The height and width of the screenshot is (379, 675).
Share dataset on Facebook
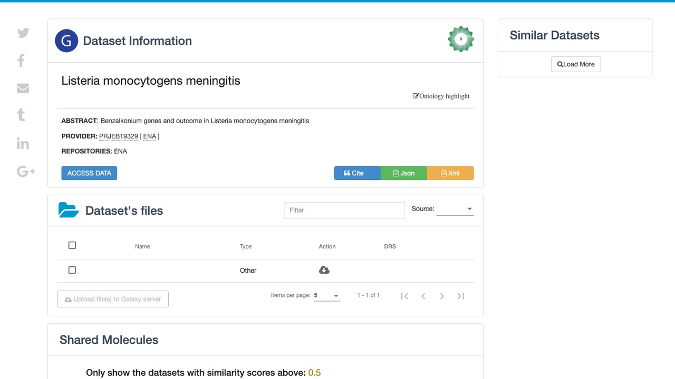(x=21, y=61)
